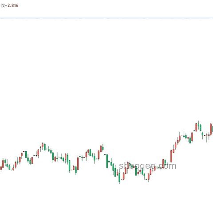Image resolution: width=213 pixels, height=213 pixels.
Task: Select the tall red candle rebounding from mid-left trough
Action: 78,164
